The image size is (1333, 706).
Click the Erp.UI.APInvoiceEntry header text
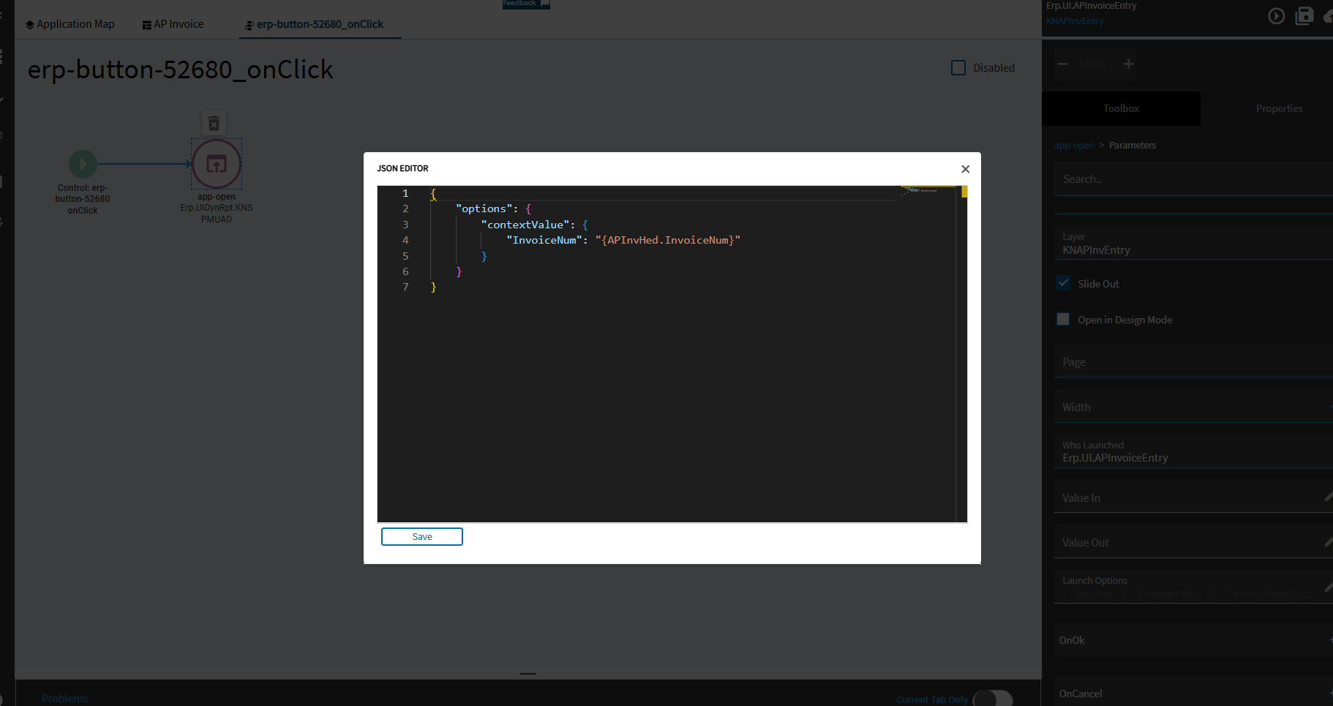click(x=1092, y=6)
